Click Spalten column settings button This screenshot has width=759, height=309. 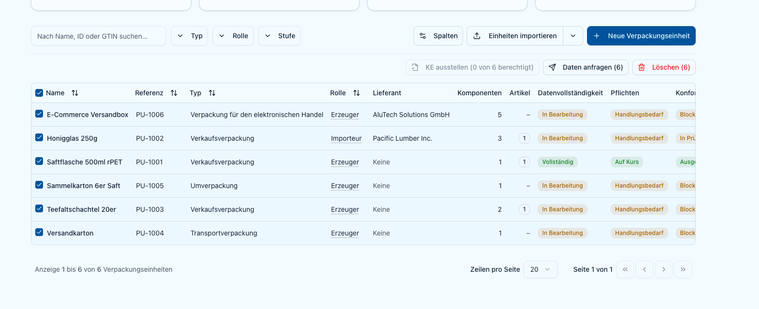[438, 36]
